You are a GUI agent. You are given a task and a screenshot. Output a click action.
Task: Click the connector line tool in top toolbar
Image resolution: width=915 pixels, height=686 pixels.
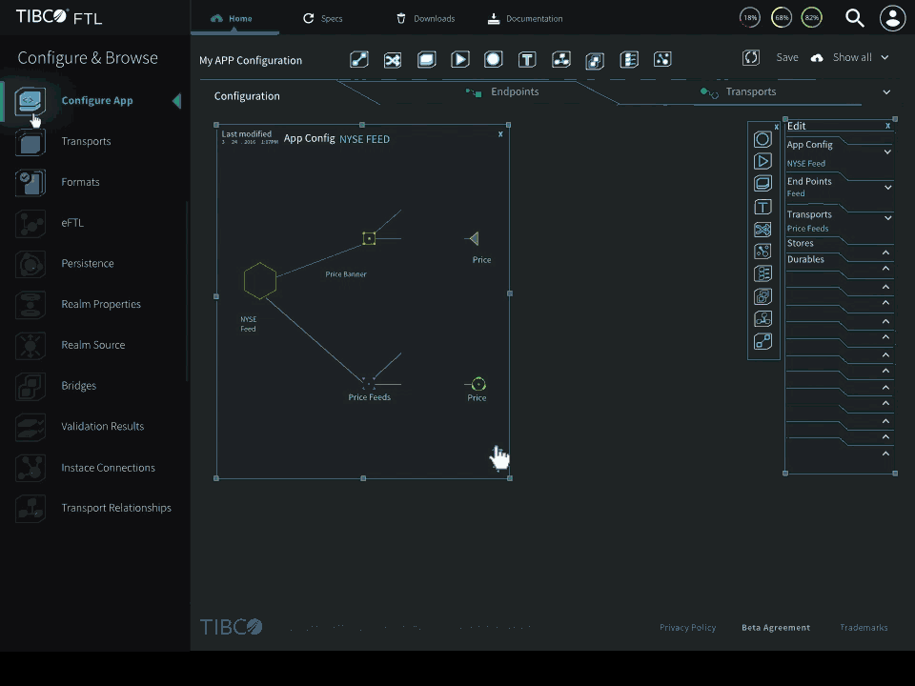coord(359,59)
